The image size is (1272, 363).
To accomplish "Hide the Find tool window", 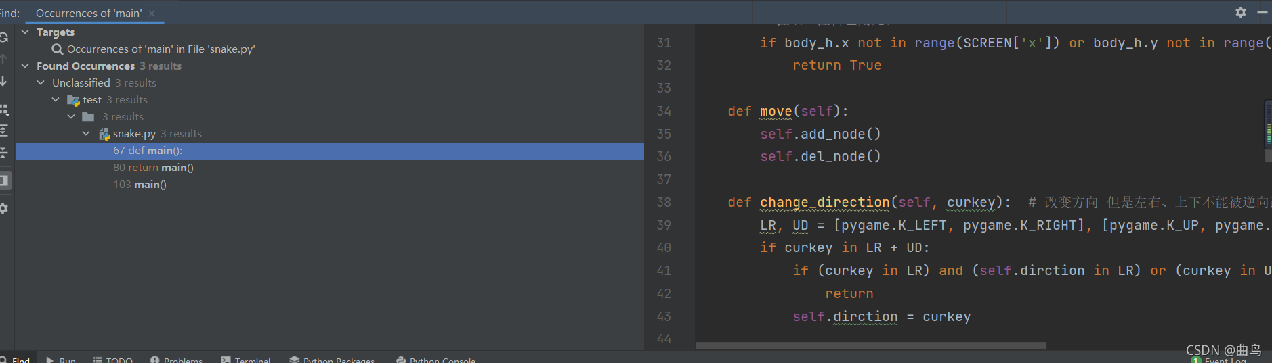I will 1263,12.
